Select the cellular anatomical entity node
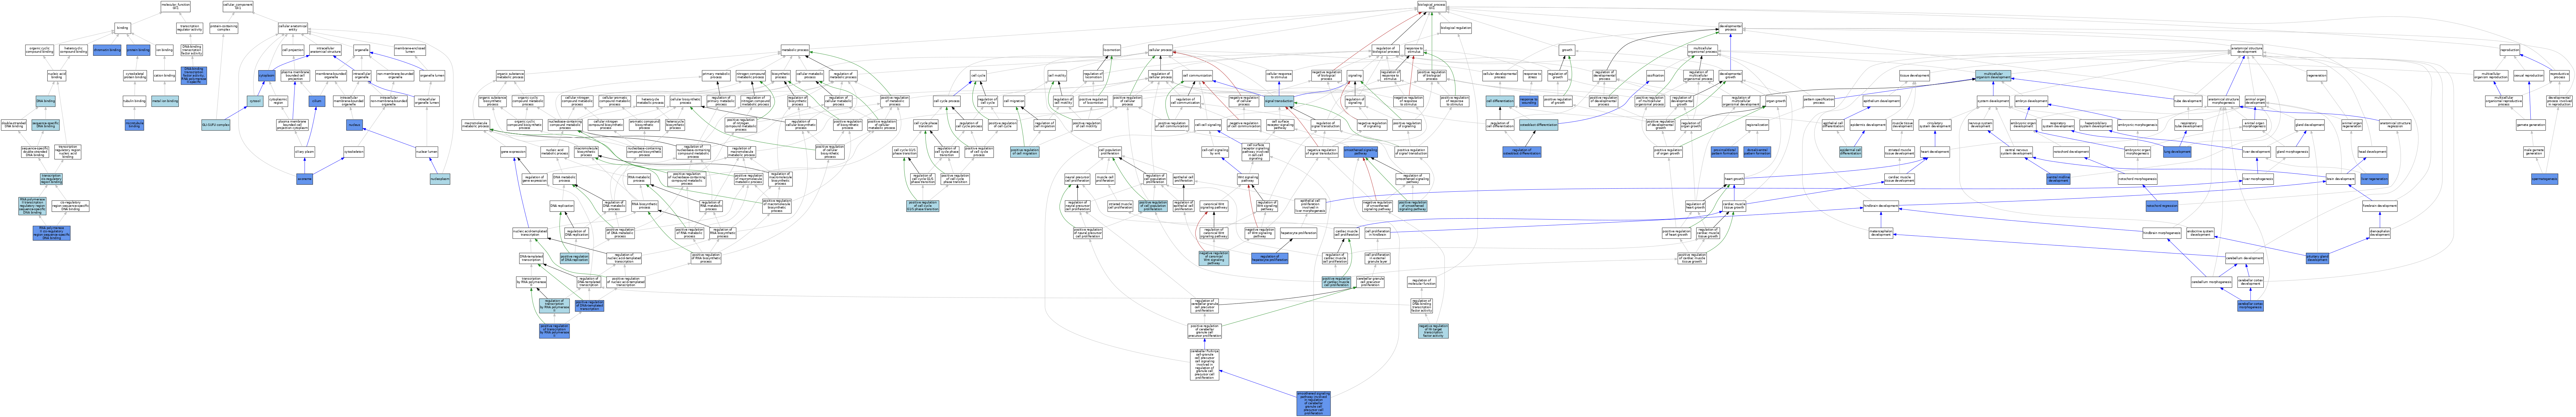The height and width of the screenshot is (417, 2576). 293,28
